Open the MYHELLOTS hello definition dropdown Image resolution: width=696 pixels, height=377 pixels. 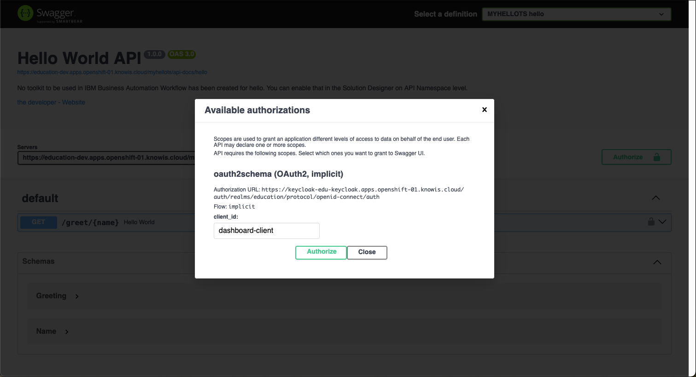[576, 14]
